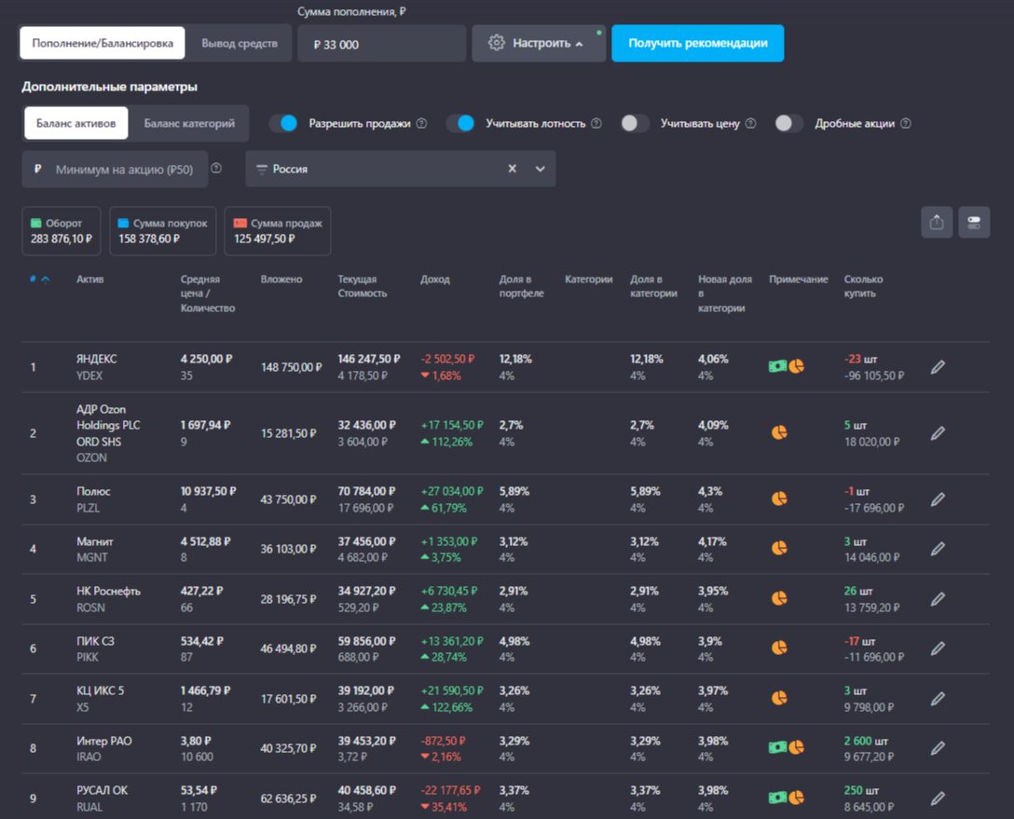Toggle Учитывать лотность switch
Screen dimensions: 1014x819
tap(460, 124)
